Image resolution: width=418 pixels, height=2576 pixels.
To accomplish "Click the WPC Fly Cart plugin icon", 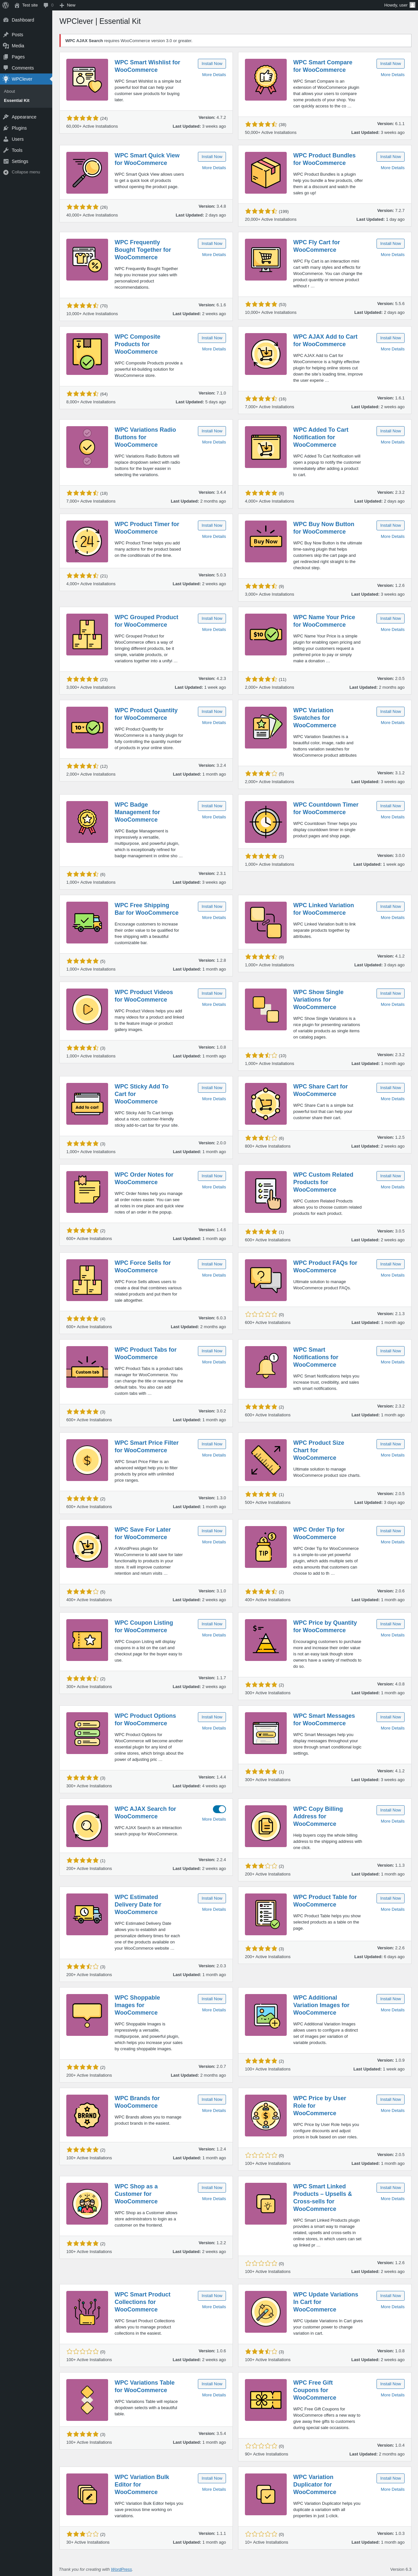I will coord(266,260).
